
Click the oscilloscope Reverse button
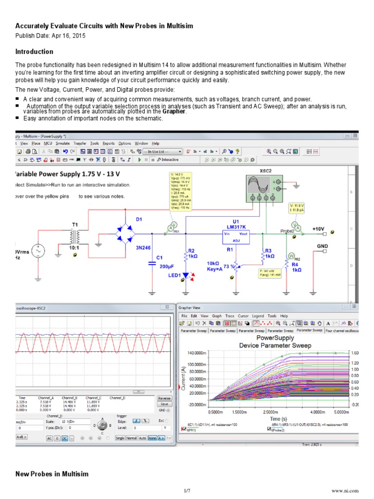(165, 398)
